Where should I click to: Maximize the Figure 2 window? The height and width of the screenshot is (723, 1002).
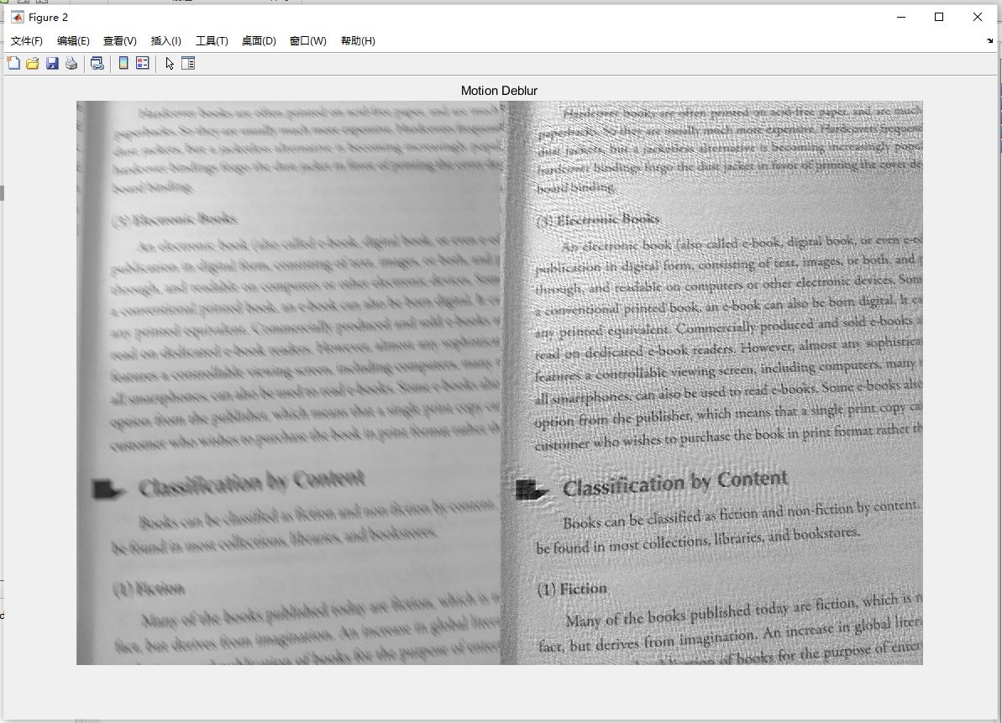[x=939, y=18]
